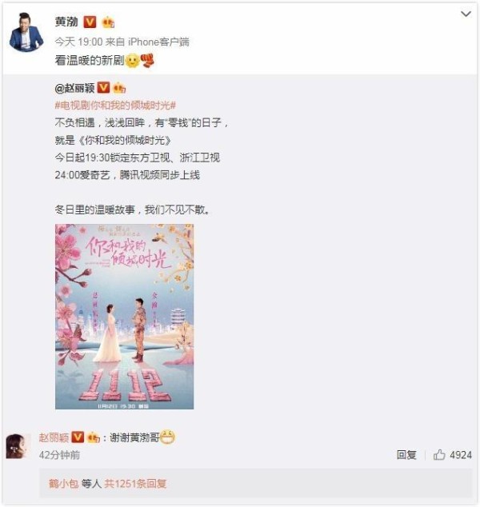Open 赵丽颖's name in the comment

(54, 437)
